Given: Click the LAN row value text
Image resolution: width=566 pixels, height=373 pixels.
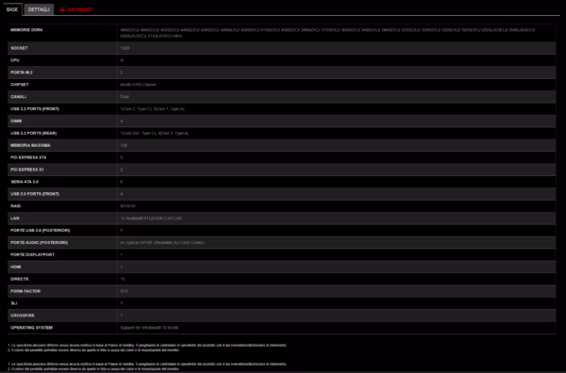Looking at the screenshot, I should tap(151, 219).
